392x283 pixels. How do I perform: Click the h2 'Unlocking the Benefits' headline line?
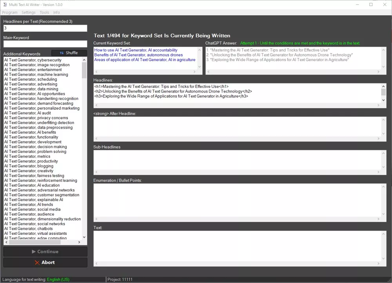173,91
